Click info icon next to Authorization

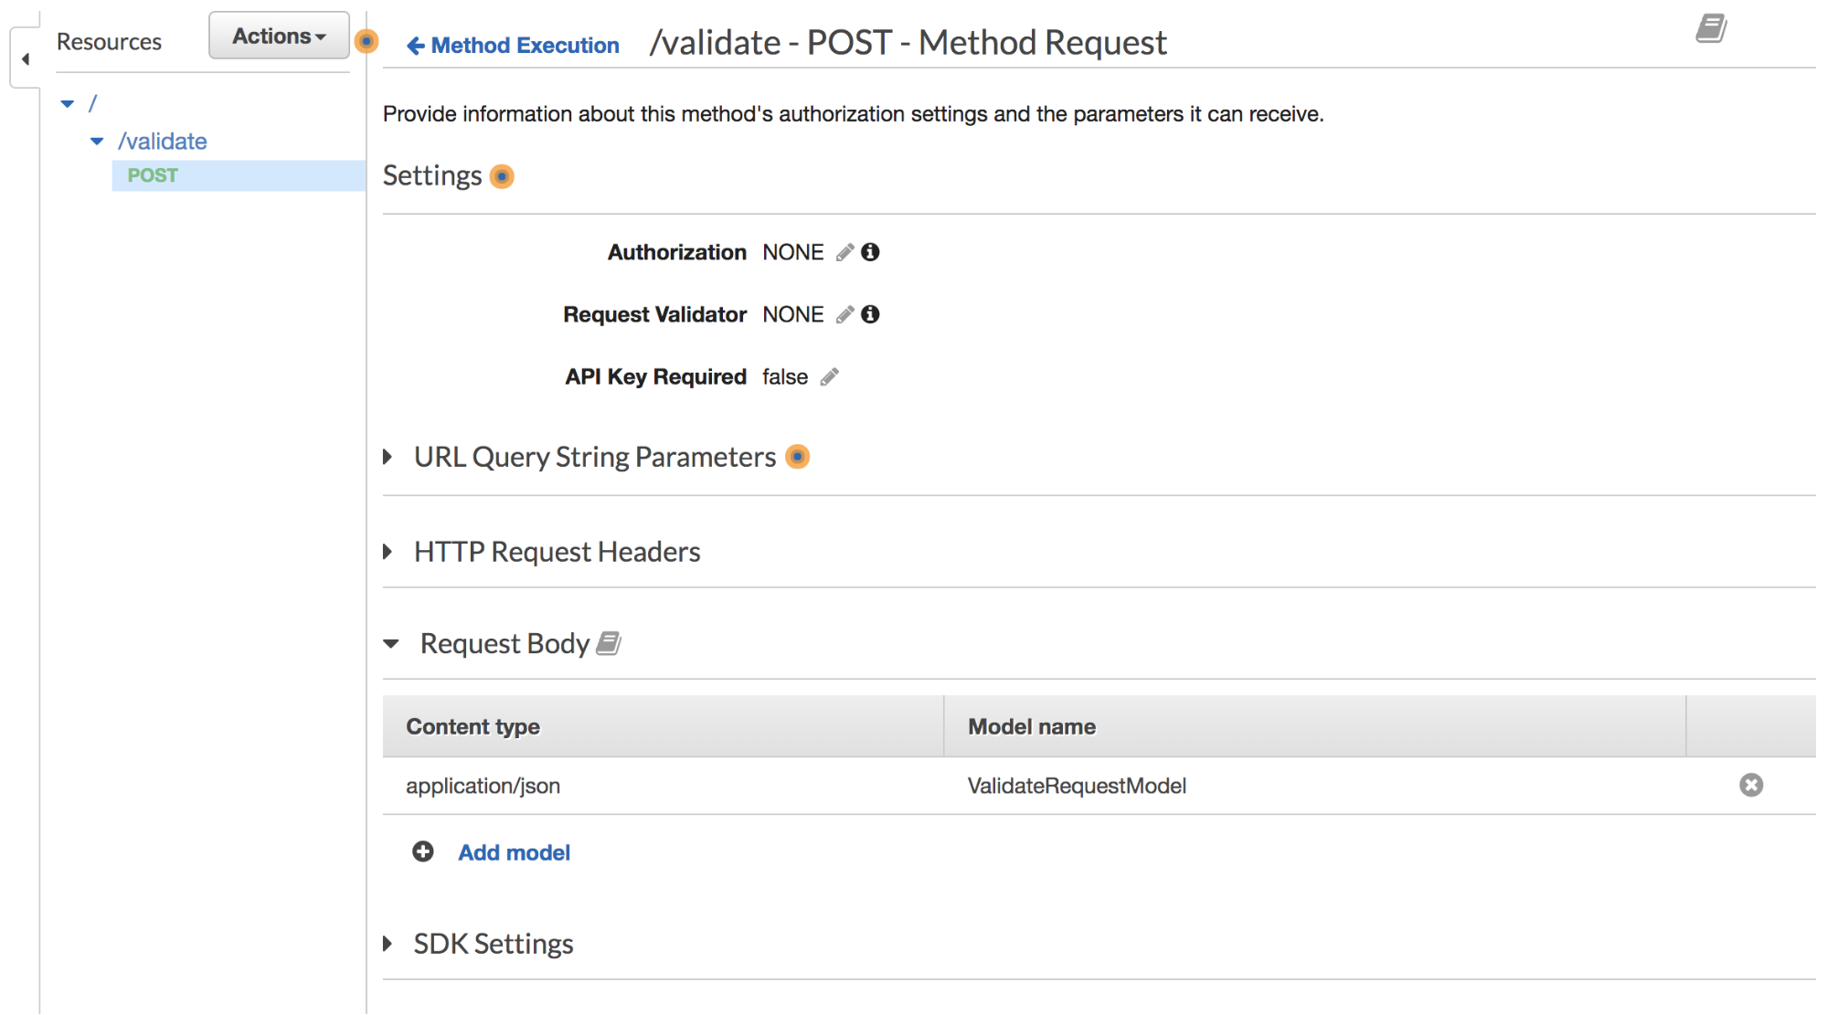[x=871, y=252]
